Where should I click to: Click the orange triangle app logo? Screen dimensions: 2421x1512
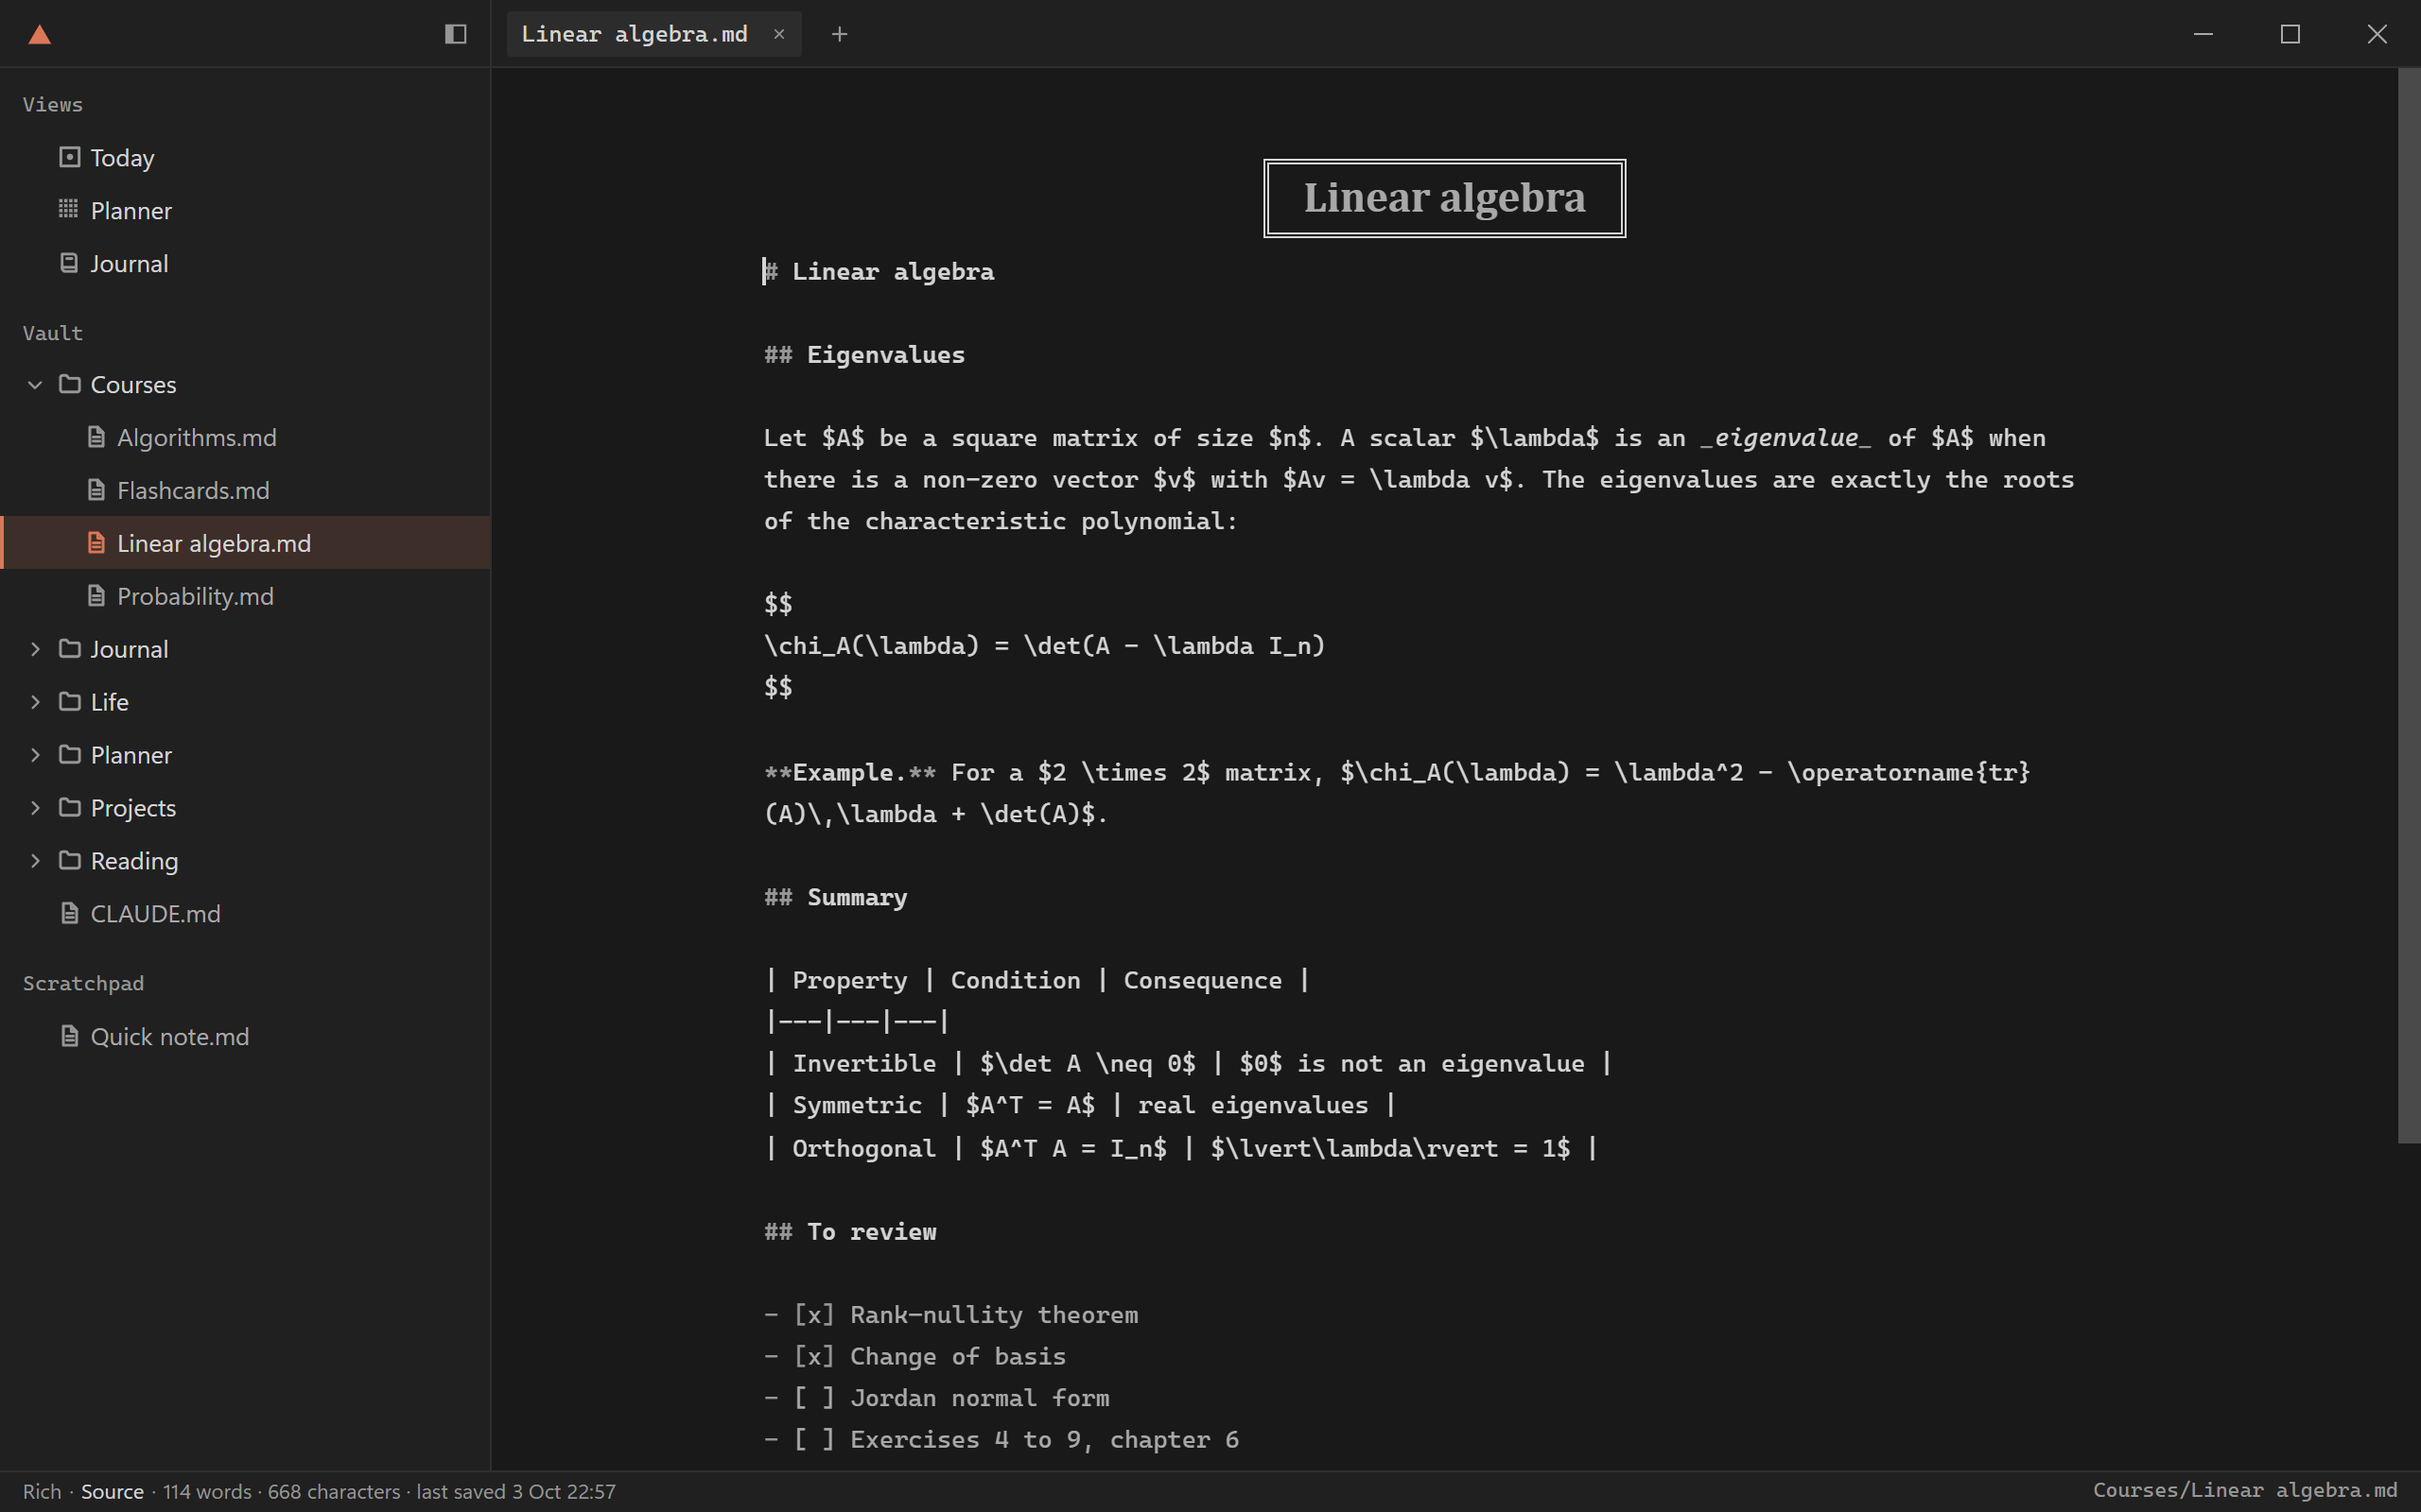click(x=39, y=35)
